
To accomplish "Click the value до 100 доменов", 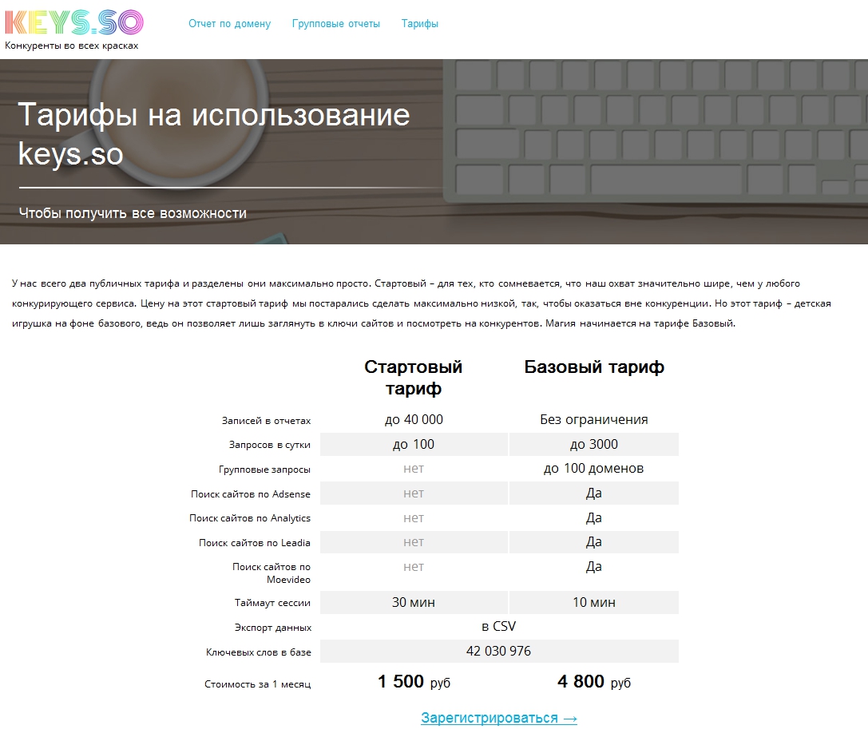I will pos(594,468).
